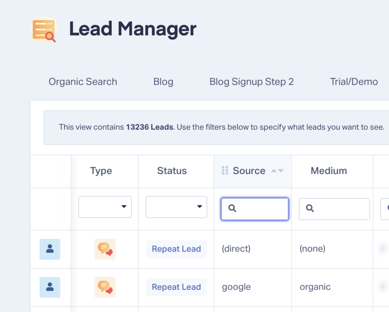
Task: Sort Source column ascending with up arrow
Action: coord(274,171)
